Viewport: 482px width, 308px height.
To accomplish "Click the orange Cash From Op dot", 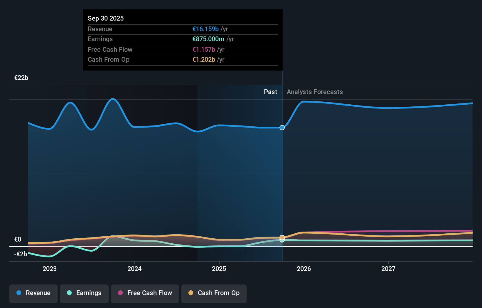I will coord(191,293).
